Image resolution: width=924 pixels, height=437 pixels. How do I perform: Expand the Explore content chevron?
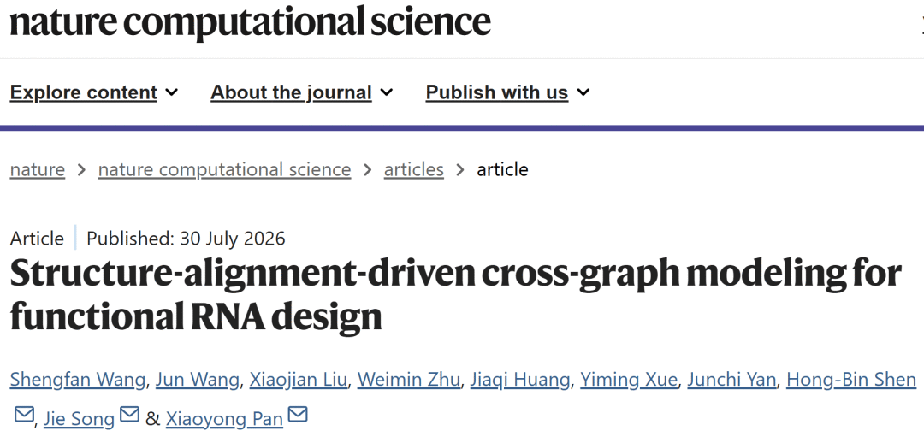tap(171, 92)
